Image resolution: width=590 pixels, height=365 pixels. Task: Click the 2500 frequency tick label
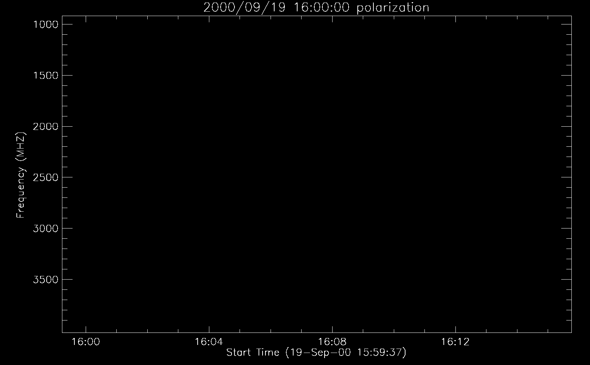click(x=46, y=178)
